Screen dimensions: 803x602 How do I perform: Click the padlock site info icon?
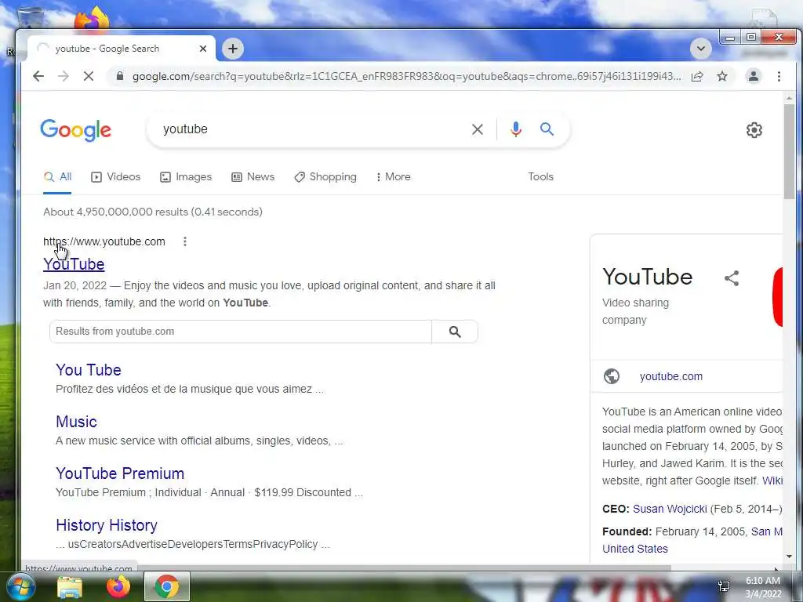[120, 76]
